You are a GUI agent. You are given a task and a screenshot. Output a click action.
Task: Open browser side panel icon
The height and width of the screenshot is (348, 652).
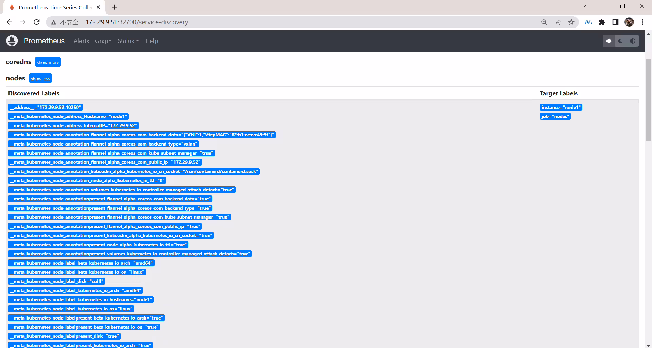615,22
